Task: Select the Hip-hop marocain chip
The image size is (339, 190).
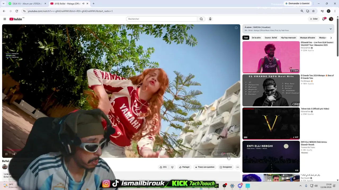Action: (x=288, y=38)
